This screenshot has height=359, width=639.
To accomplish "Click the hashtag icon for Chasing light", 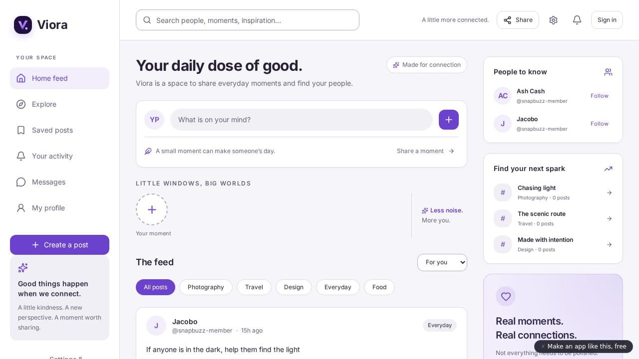I will pyautogui.click(x=503, y=192).
